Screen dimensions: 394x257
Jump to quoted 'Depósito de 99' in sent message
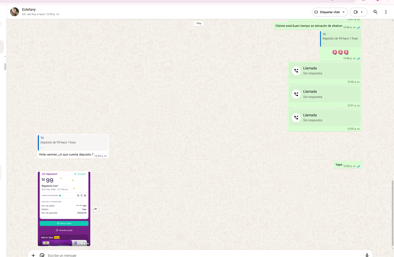(340, 39)
